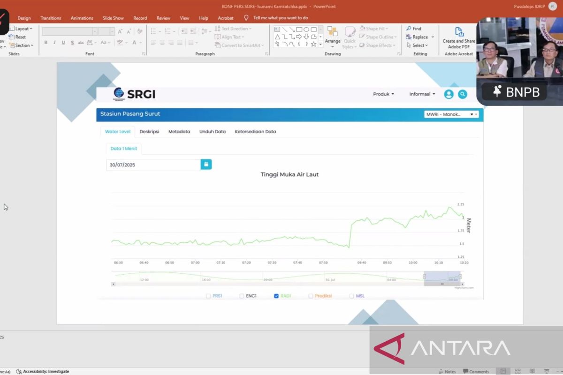
Task: Click the calendar icon beside the date
Action: tap(206, 165)
